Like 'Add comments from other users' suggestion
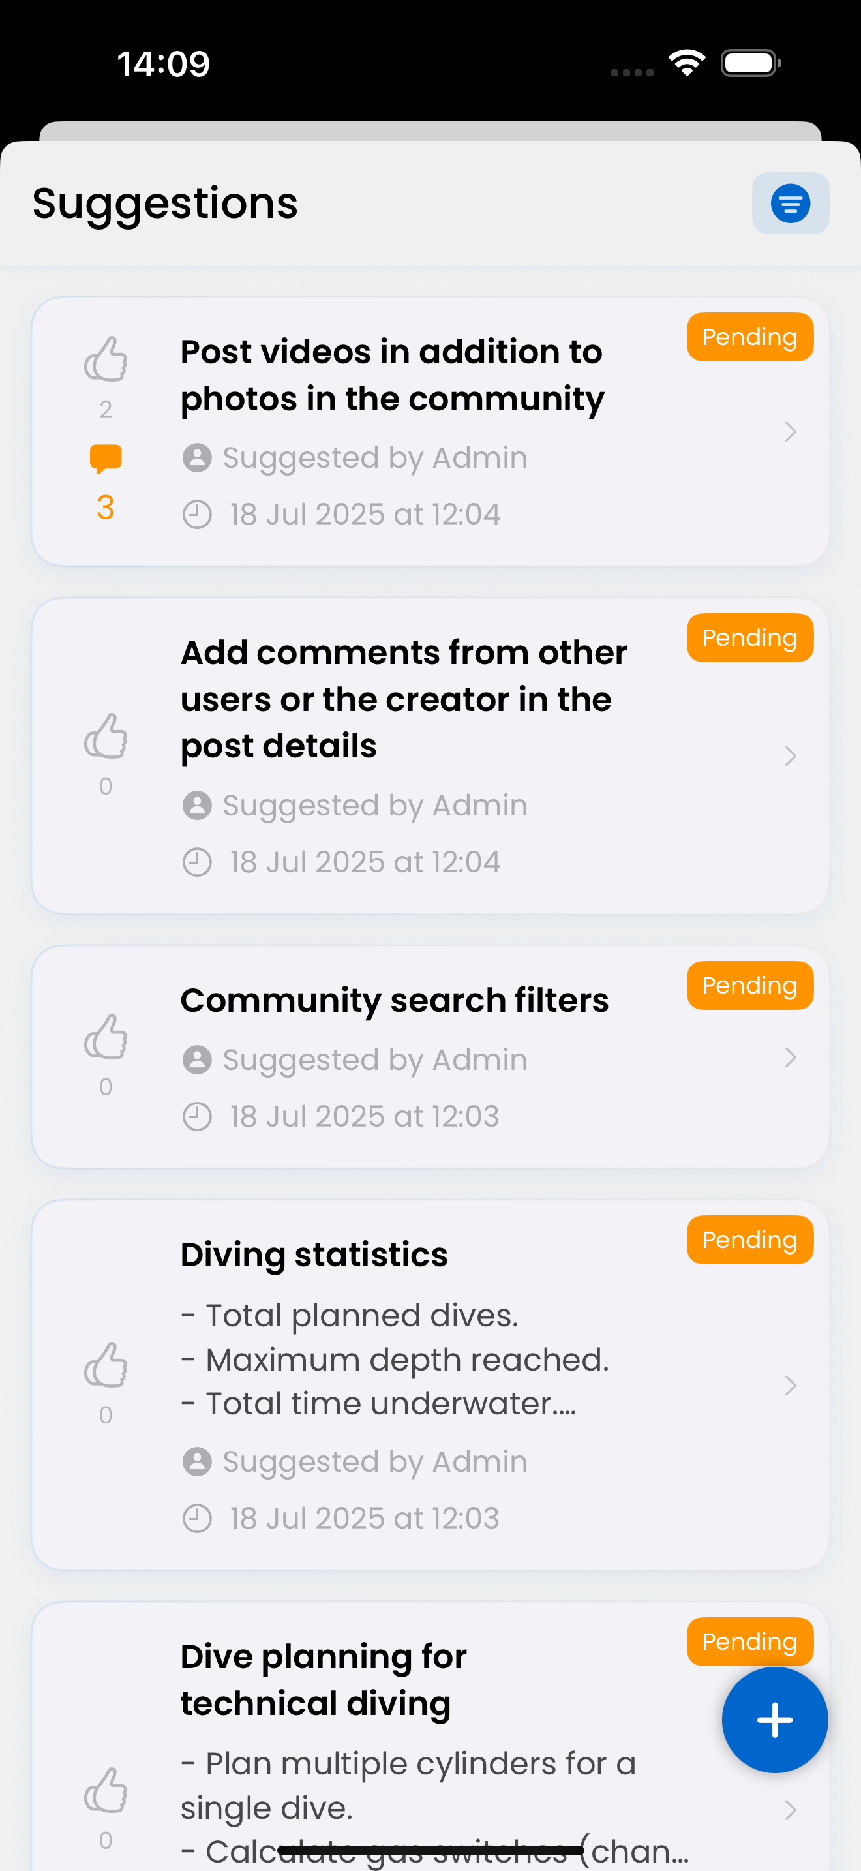861x1871 pixels. pyautogui.click(x=106, y=737)
